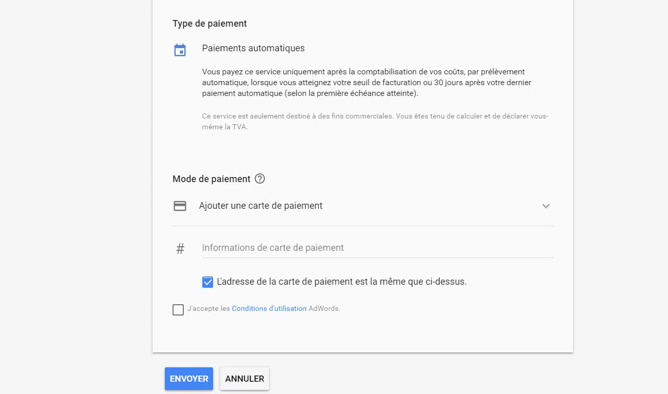Click the Type de paiement heading
668x394 pixels.
209,24
